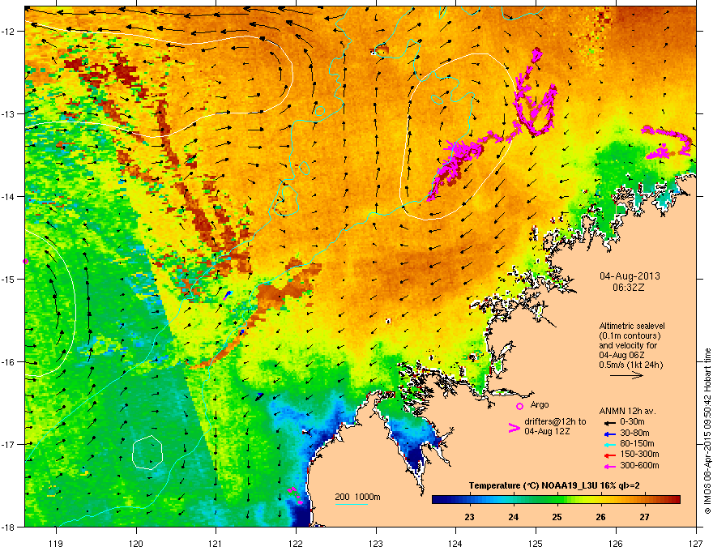
Task: Click the magenta 300-600m arrow legend symbol
Action: (610, 467)
